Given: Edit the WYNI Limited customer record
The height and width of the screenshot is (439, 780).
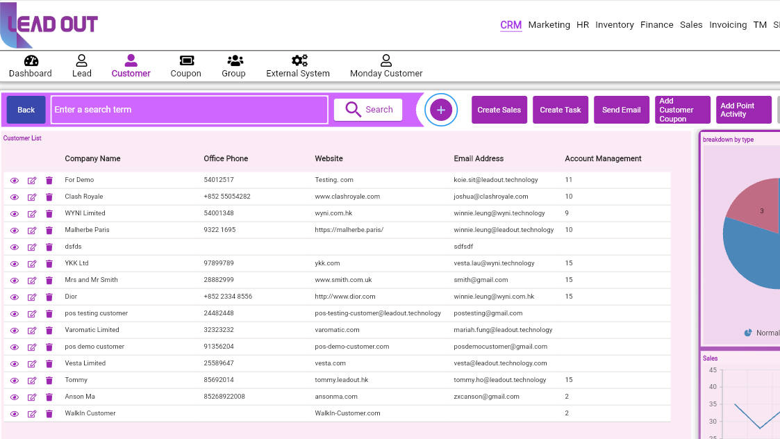Looking at the screenshot, I should pyautogui.click(x=31, y=213).
